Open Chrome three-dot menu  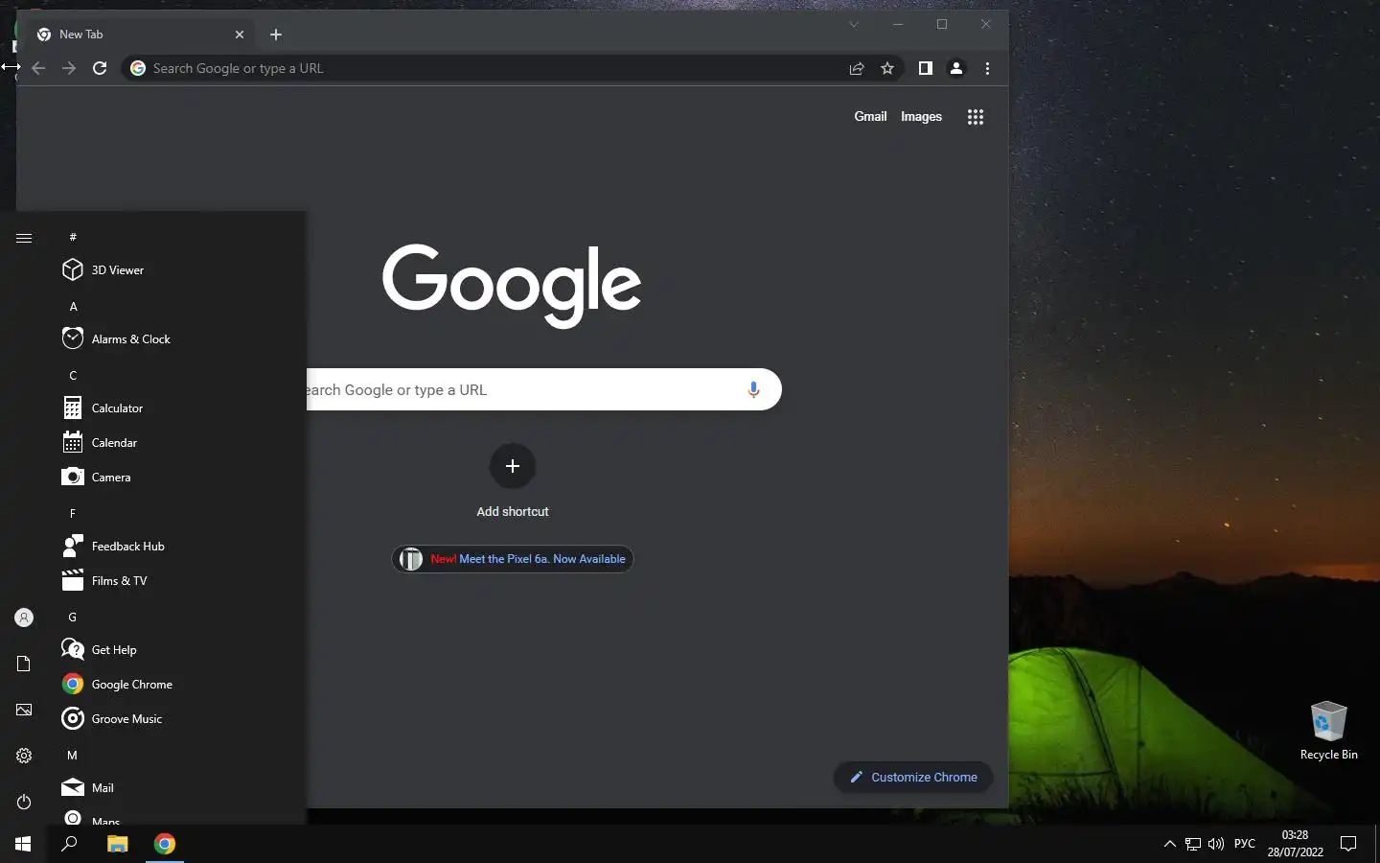coord(987,68)
